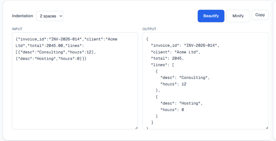Viewport: 276px width, 141px height.
Task: Click input text starting {"invoice_id"
Action: (66, 39)
